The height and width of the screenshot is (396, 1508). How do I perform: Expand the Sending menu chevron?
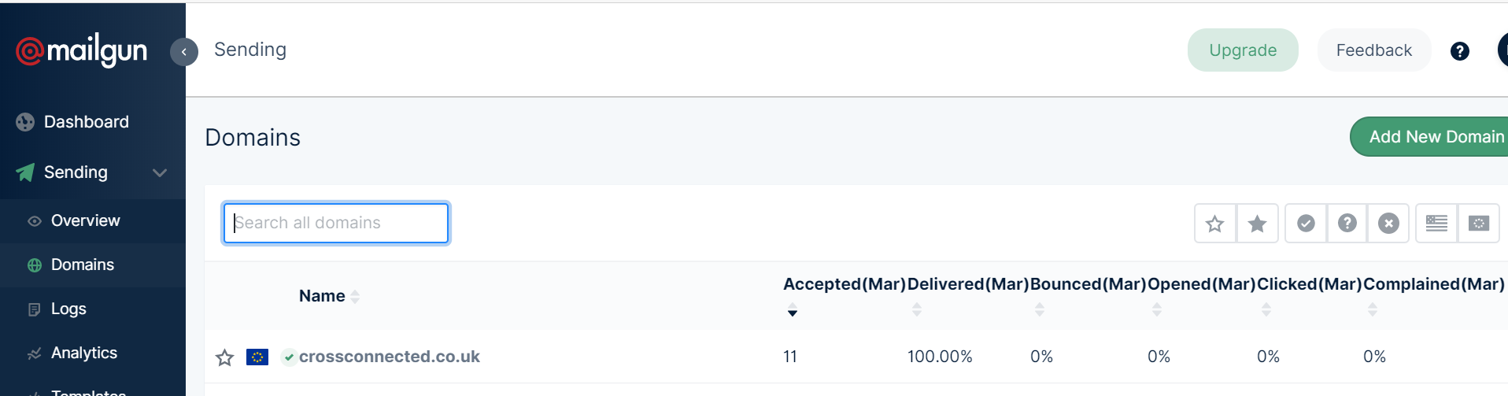coord(160,172)
